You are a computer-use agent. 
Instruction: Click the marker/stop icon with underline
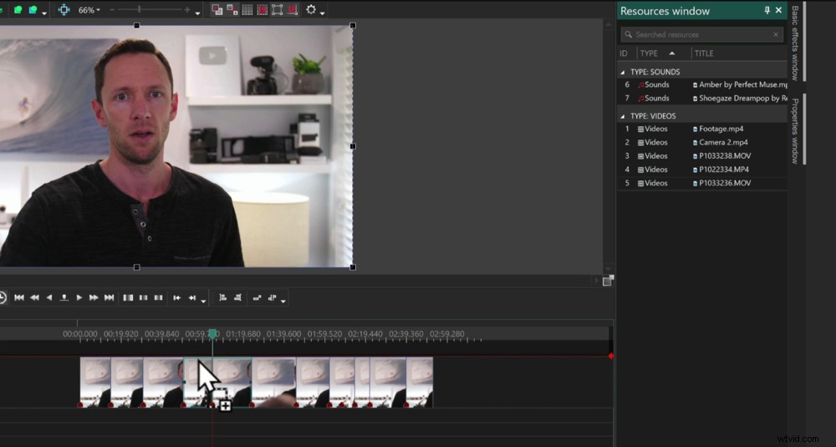64,297
